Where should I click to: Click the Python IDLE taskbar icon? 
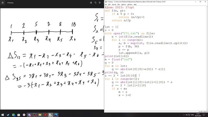[51, 115]
